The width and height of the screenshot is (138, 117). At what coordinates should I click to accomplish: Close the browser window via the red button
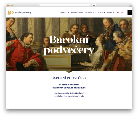click(8, 5)
